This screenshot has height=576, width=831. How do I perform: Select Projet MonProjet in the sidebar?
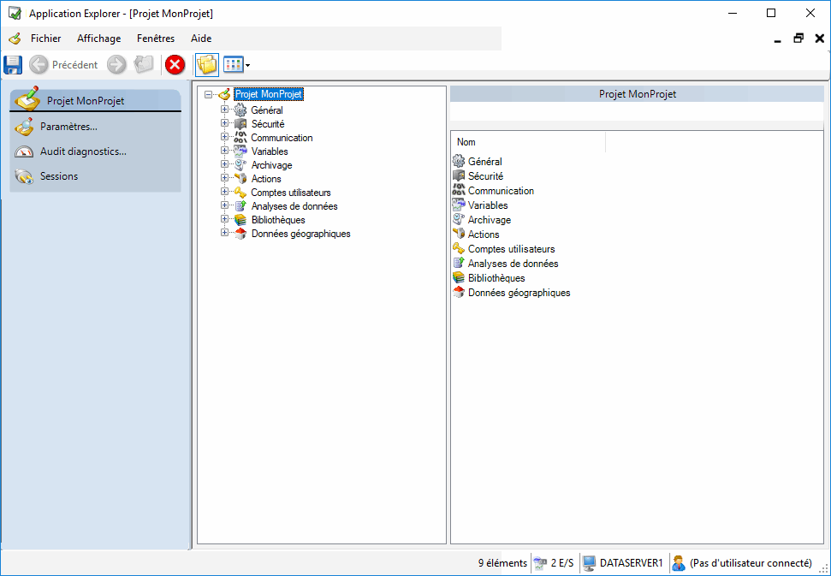(95, 100)
